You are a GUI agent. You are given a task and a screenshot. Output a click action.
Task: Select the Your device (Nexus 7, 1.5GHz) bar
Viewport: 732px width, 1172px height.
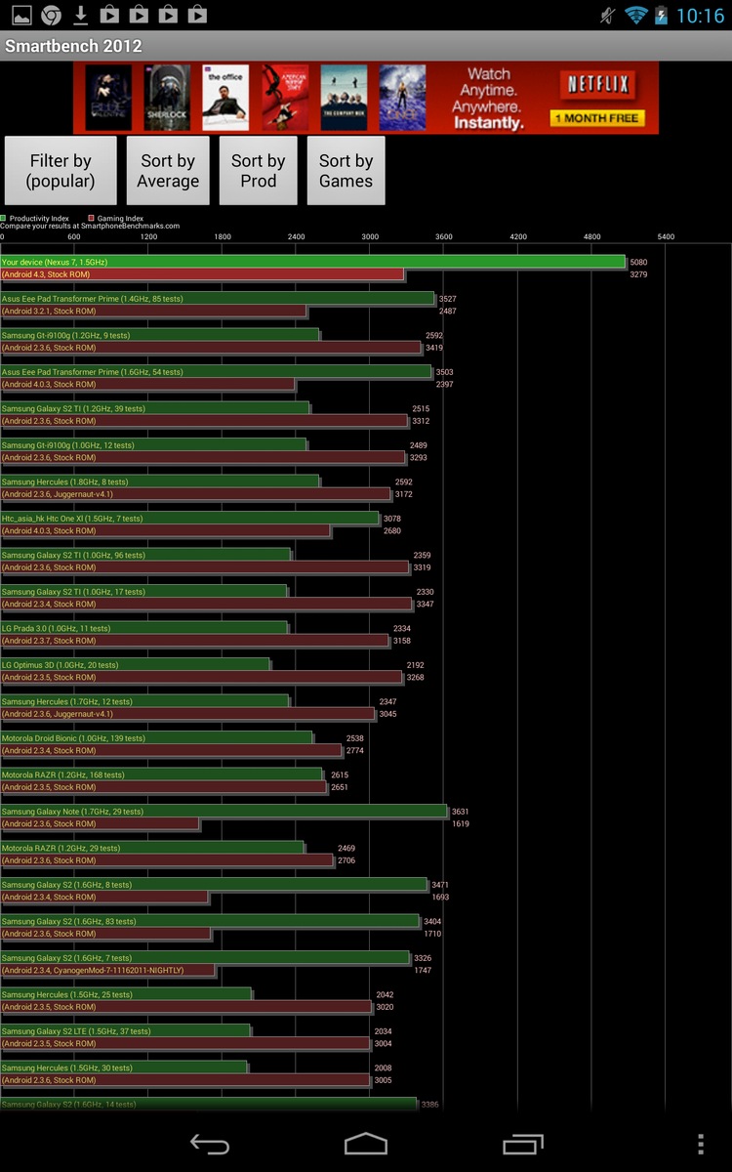click(312, 262)
